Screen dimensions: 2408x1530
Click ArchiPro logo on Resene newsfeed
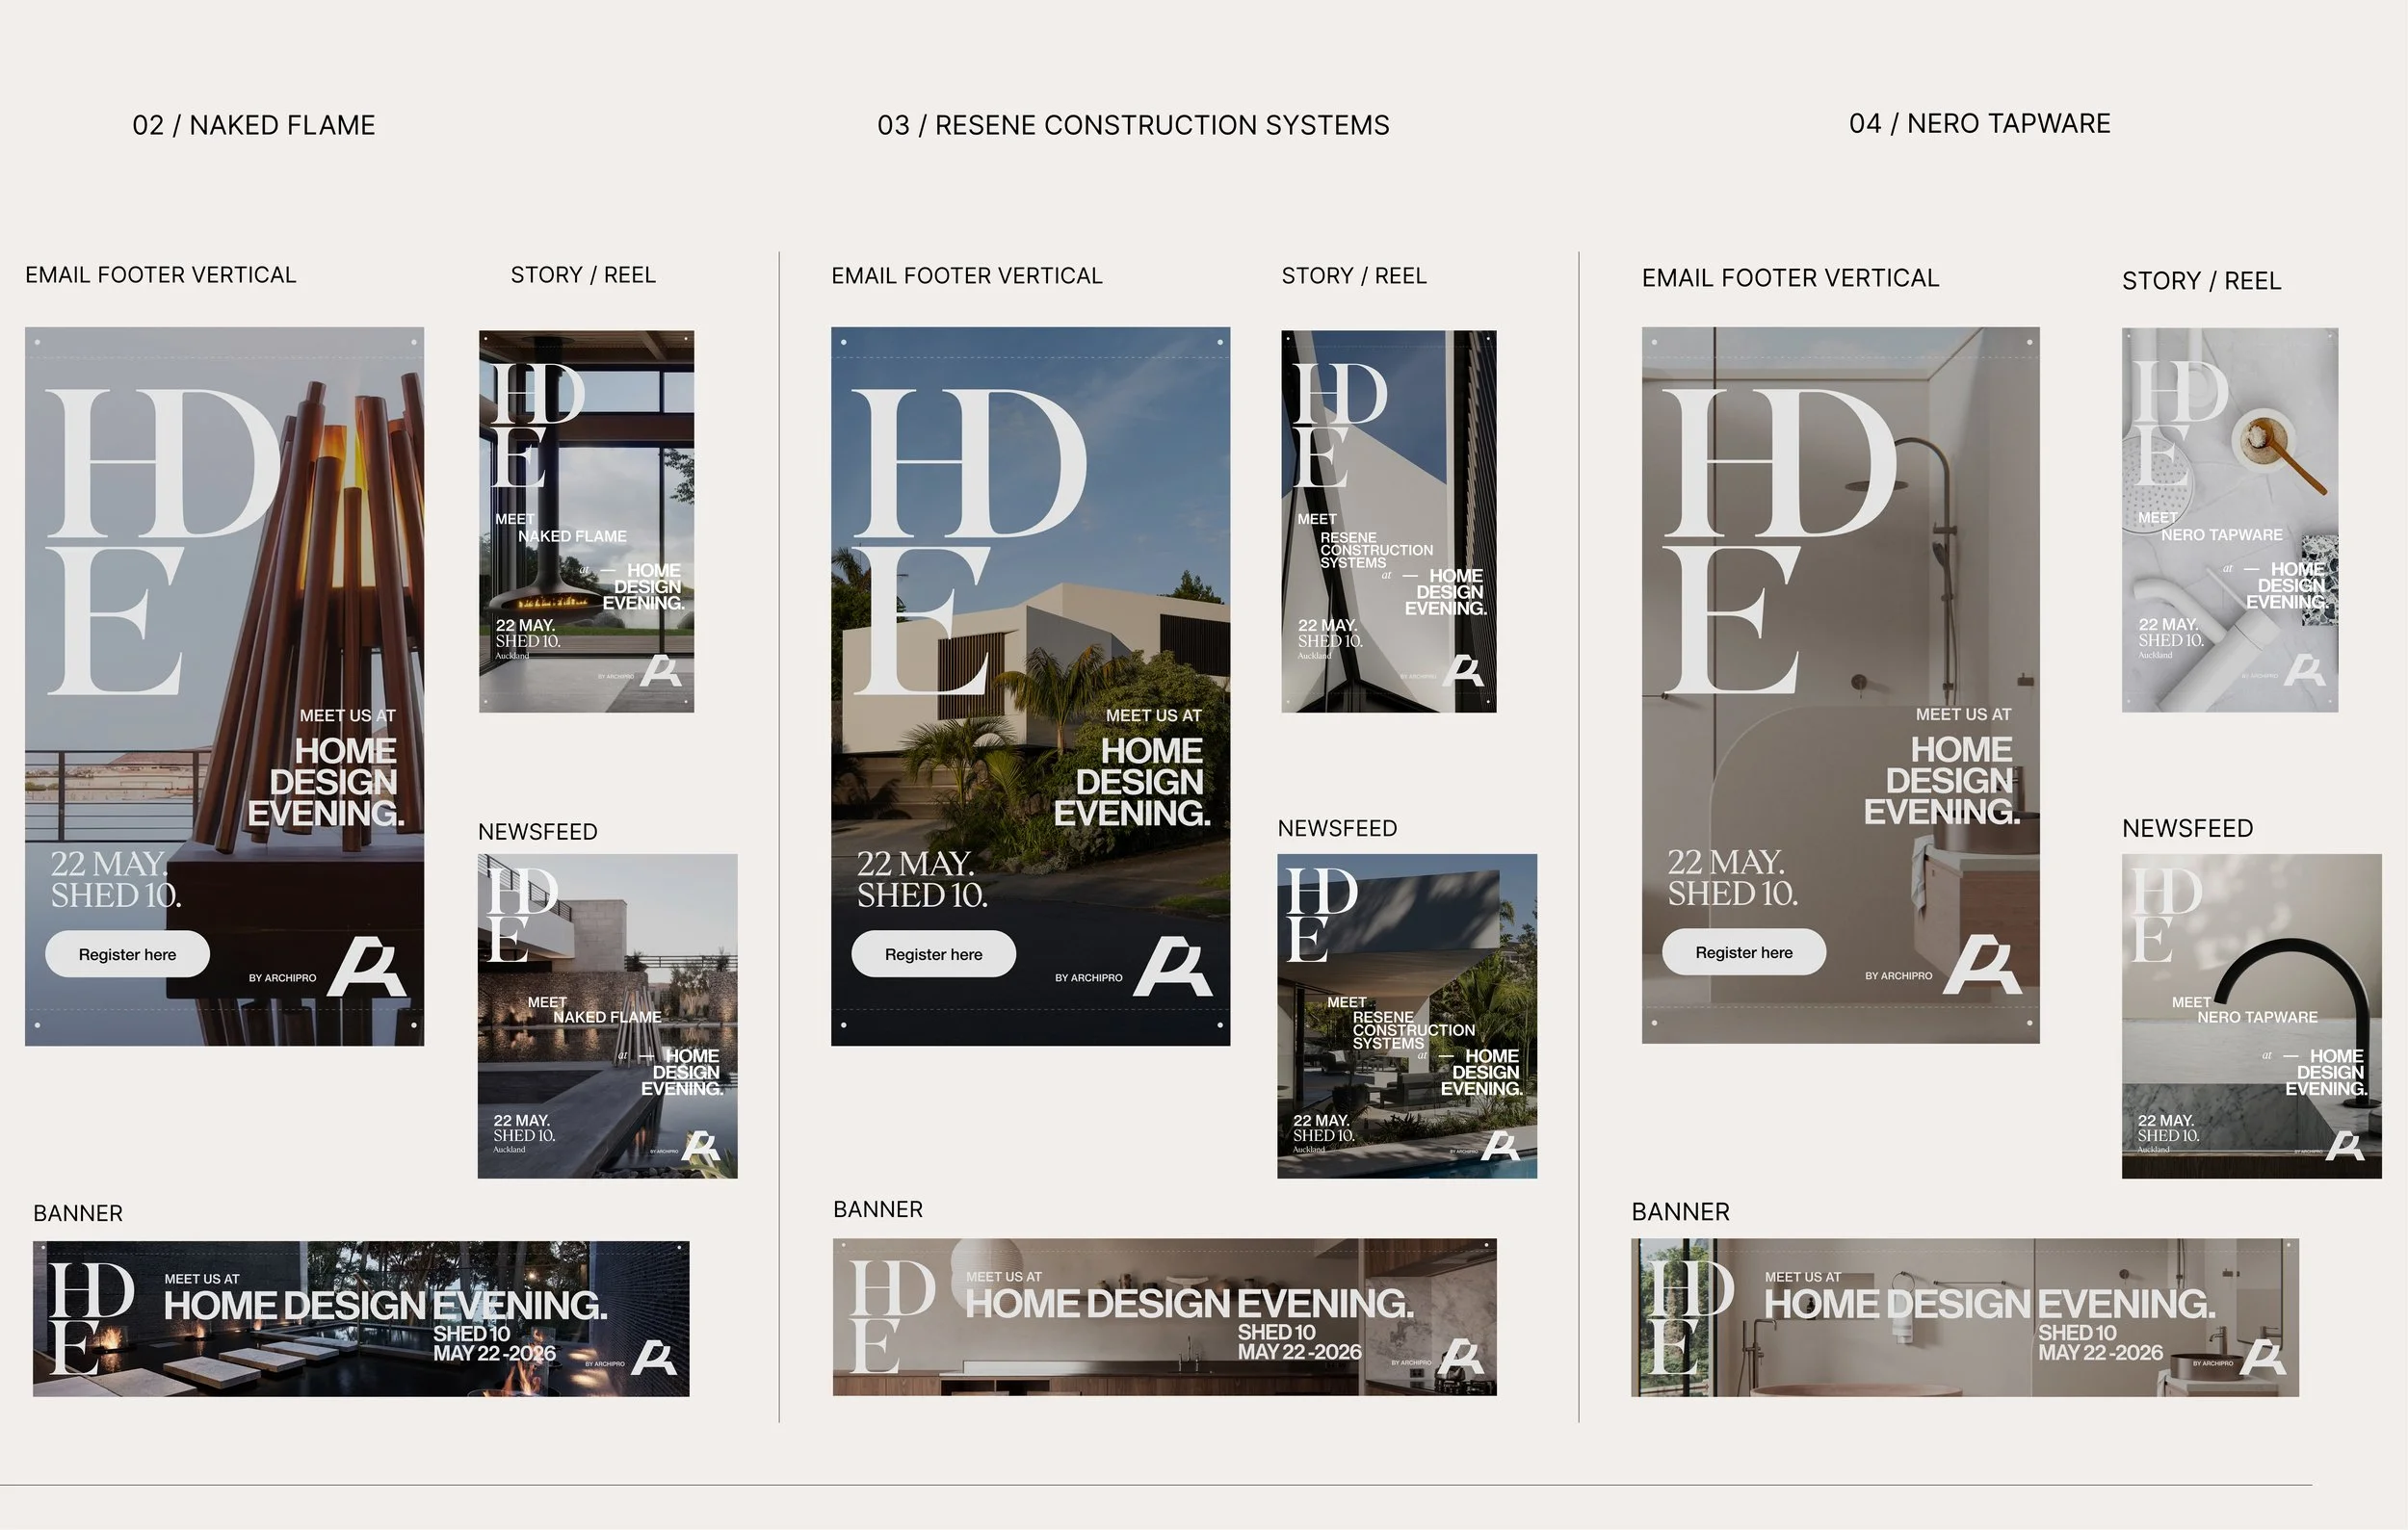1501,1146
